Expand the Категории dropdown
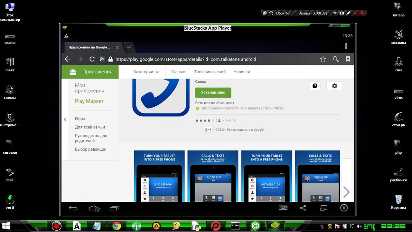Viewport: 412px width, 232px height. tap(146, 72)
